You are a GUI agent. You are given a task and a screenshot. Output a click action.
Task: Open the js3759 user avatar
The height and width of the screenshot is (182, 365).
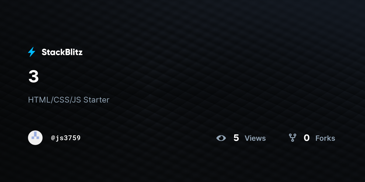coord(35,138)
